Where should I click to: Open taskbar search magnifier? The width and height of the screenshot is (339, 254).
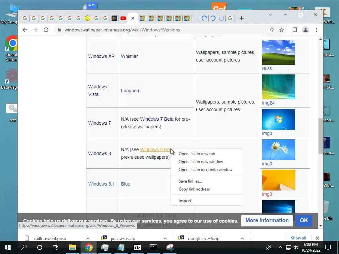click(x=24, y=247)
